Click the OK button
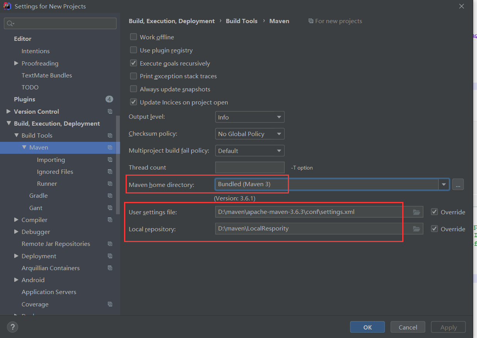Viewport: 477px width, 338px height. point(368,327)
